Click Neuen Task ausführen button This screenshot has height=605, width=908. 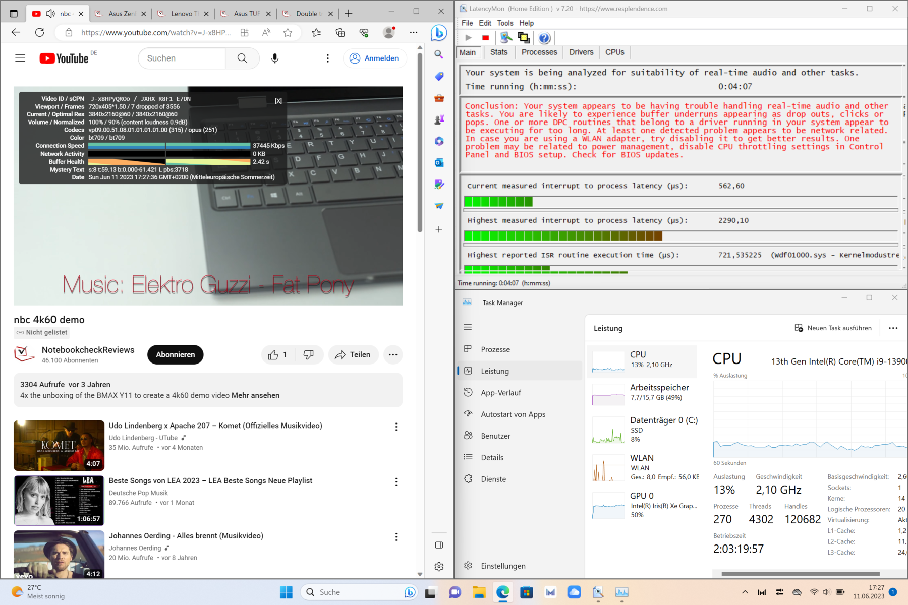[833, 328]
